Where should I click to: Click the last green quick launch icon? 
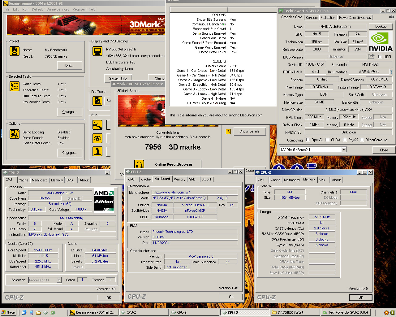[53, 312]
